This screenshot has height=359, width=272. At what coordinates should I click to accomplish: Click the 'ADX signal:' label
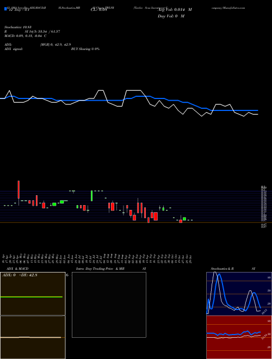point(14,49)
